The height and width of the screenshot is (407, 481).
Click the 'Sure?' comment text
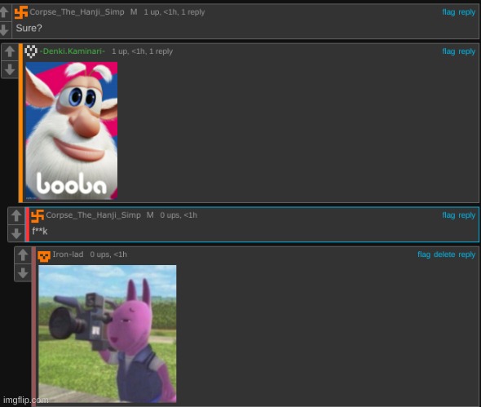point(29,29)
